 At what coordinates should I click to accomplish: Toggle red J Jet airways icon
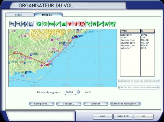[x=76, y=24]
